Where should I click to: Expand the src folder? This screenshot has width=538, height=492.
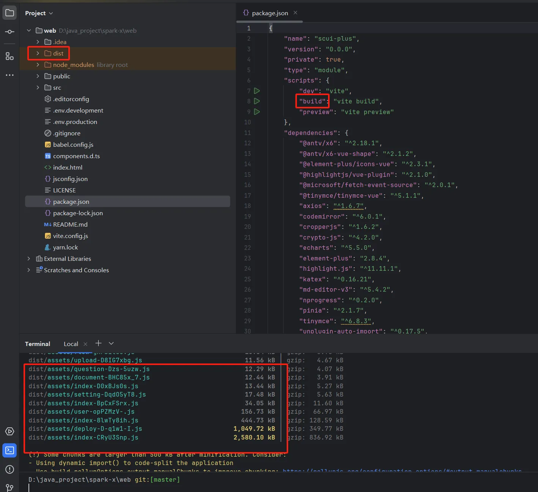click(38, 87)
